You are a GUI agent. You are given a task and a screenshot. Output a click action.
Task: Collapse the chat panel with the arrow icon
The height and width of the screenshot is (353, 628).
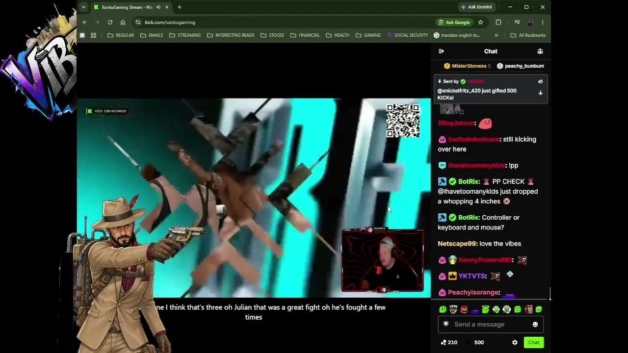tap(441, 51)
